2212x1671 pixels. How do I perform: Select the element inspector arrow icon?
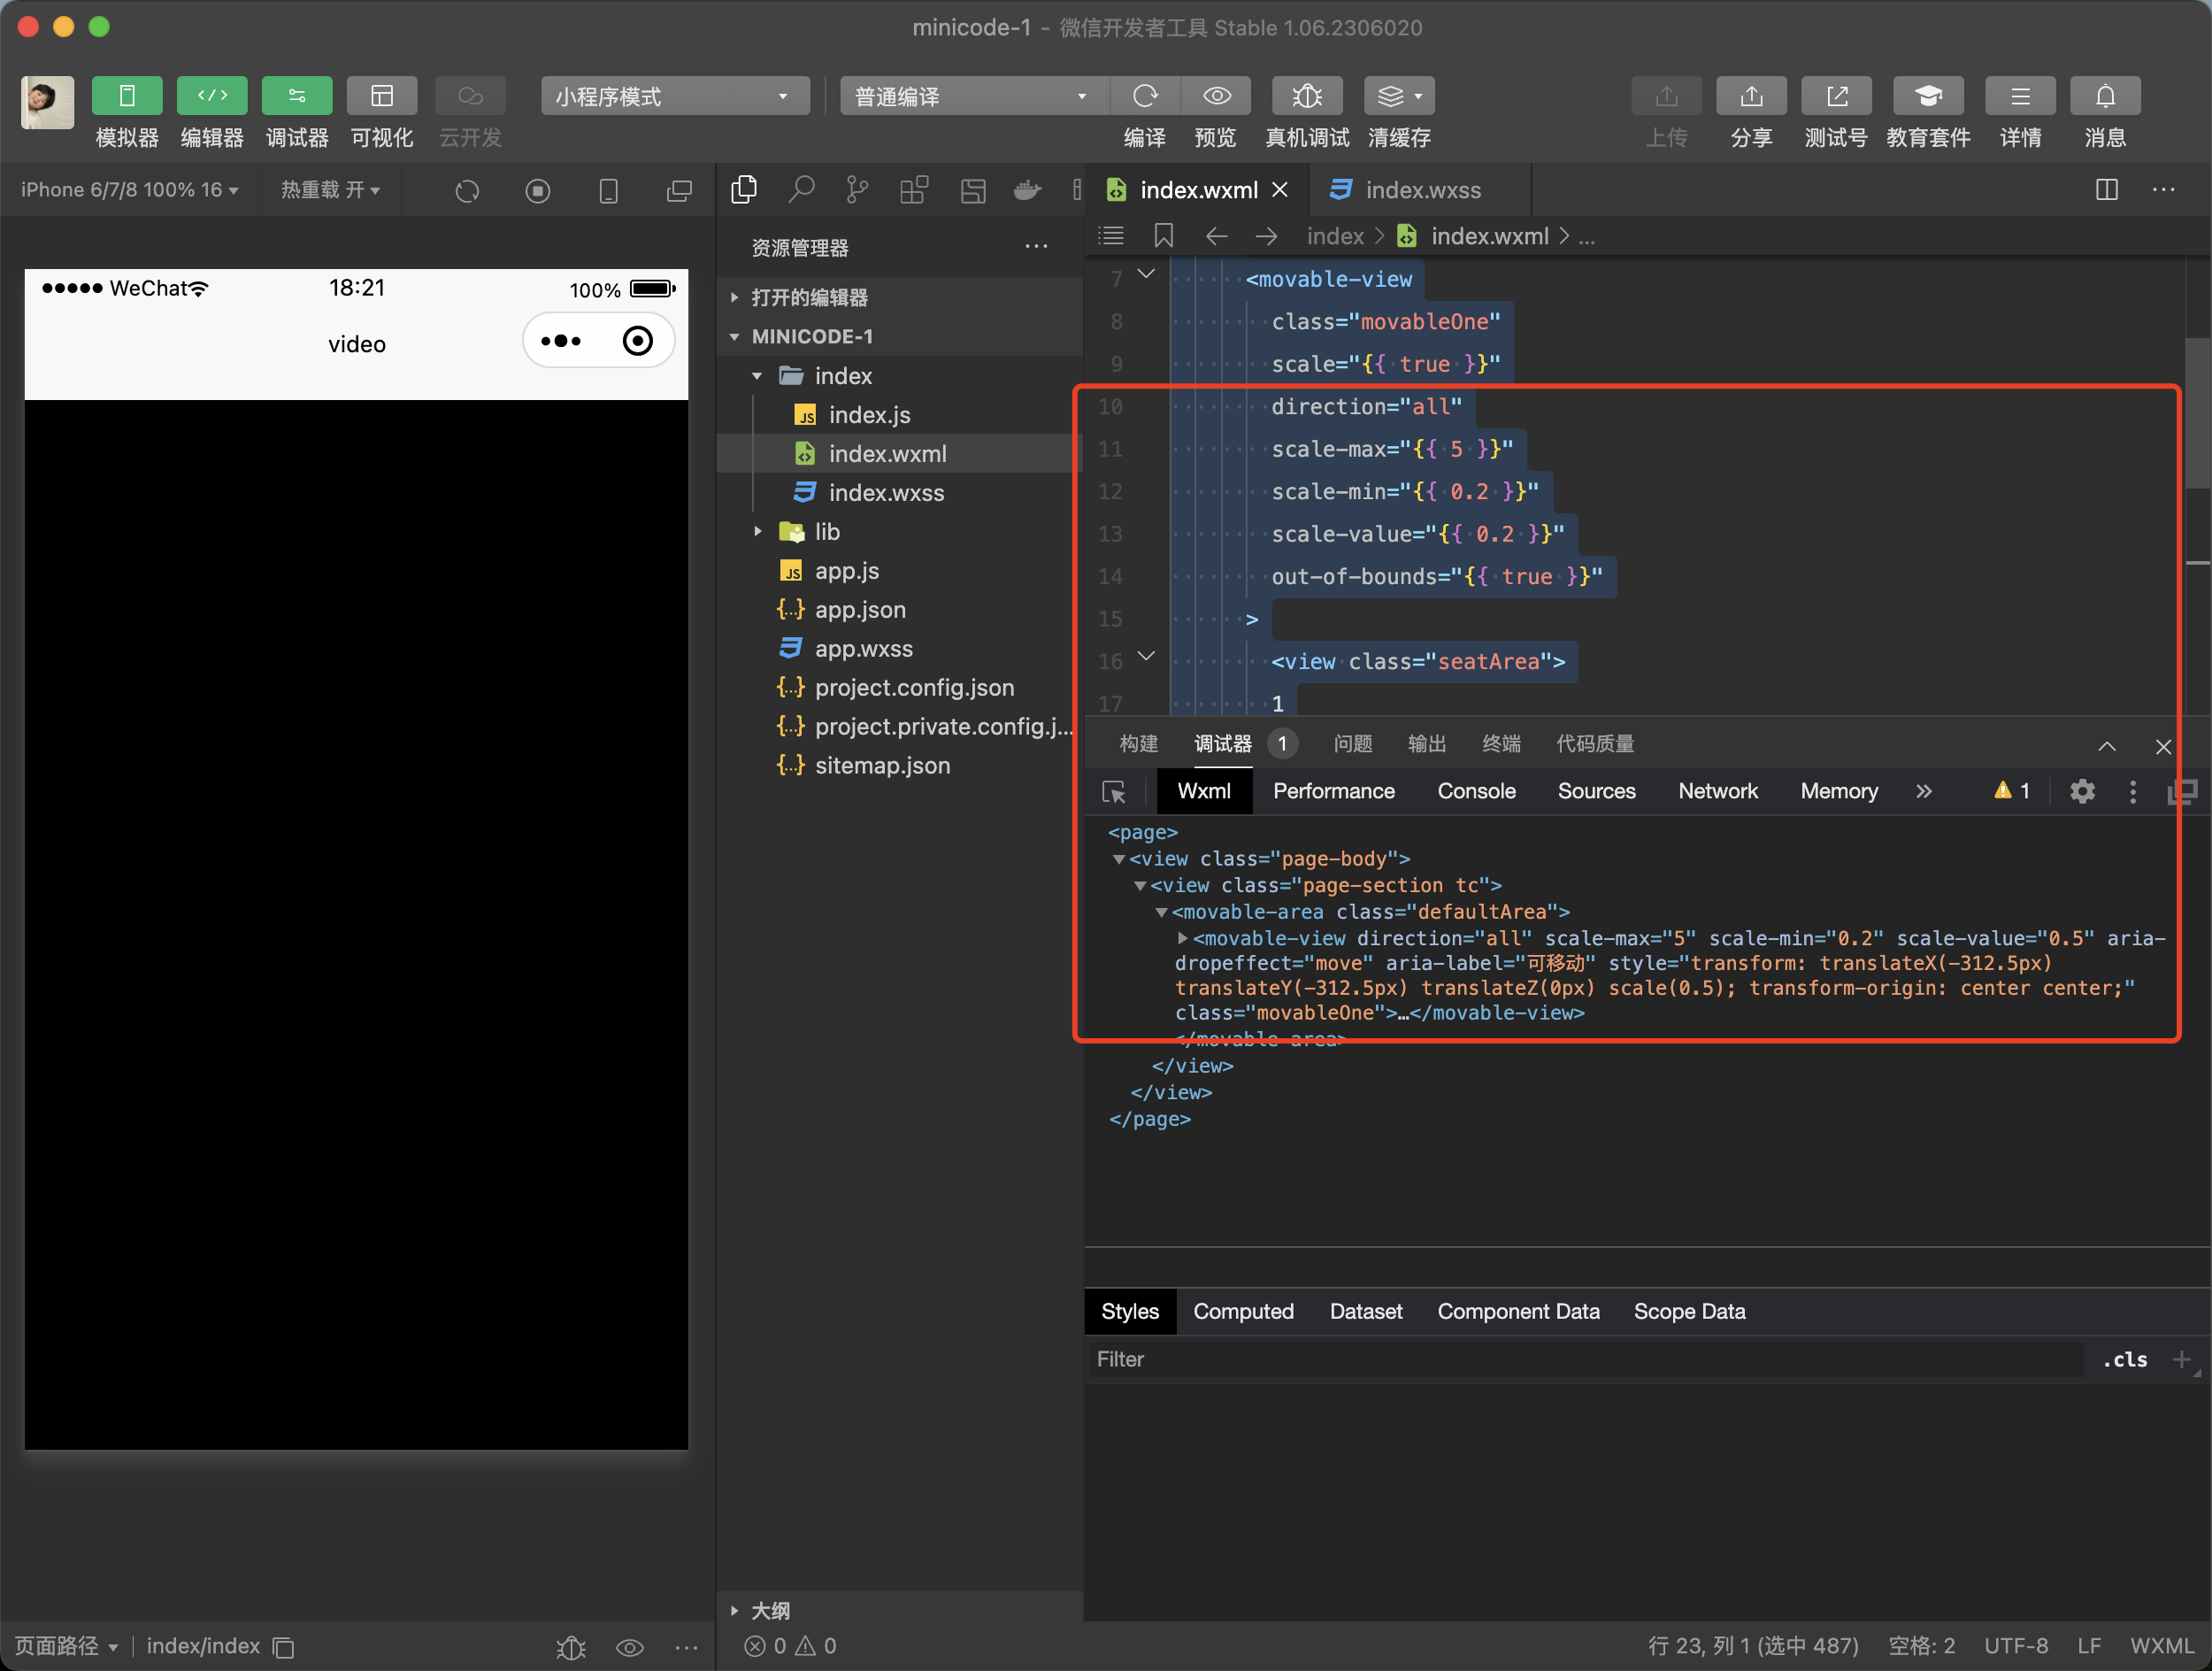tap(1113, 792)
